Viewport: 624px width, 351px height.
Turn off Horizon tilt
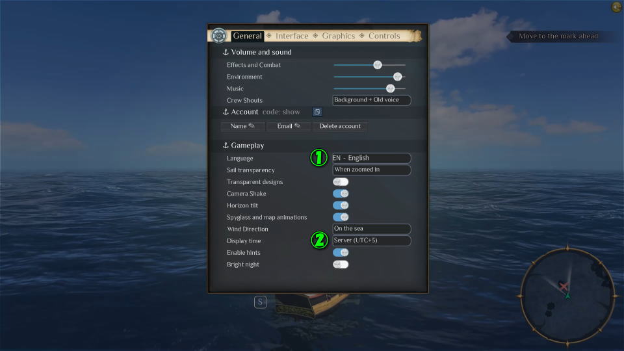[341, 205]
